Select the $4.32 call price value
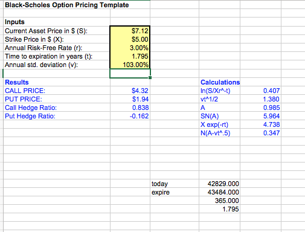This screenshot has width=305, height=232. tap(140, 91)
